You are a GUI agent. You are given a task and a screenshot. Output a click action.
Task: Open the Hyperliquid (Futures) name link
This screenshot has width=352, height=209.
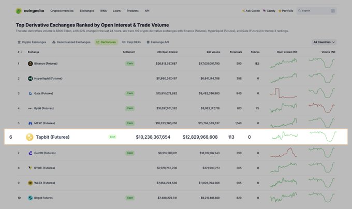(x=48, y=79)
